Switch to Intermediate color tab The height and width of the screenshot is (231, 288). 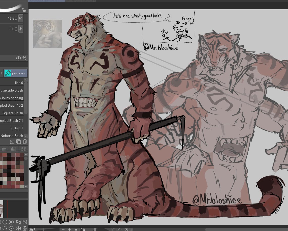tap(14, 149)
